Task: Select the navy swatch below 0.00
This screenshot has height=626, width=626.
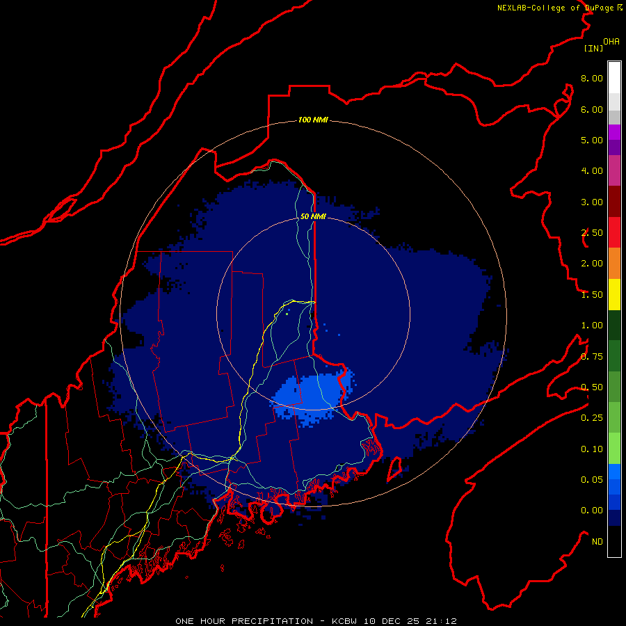Action: 614,517
